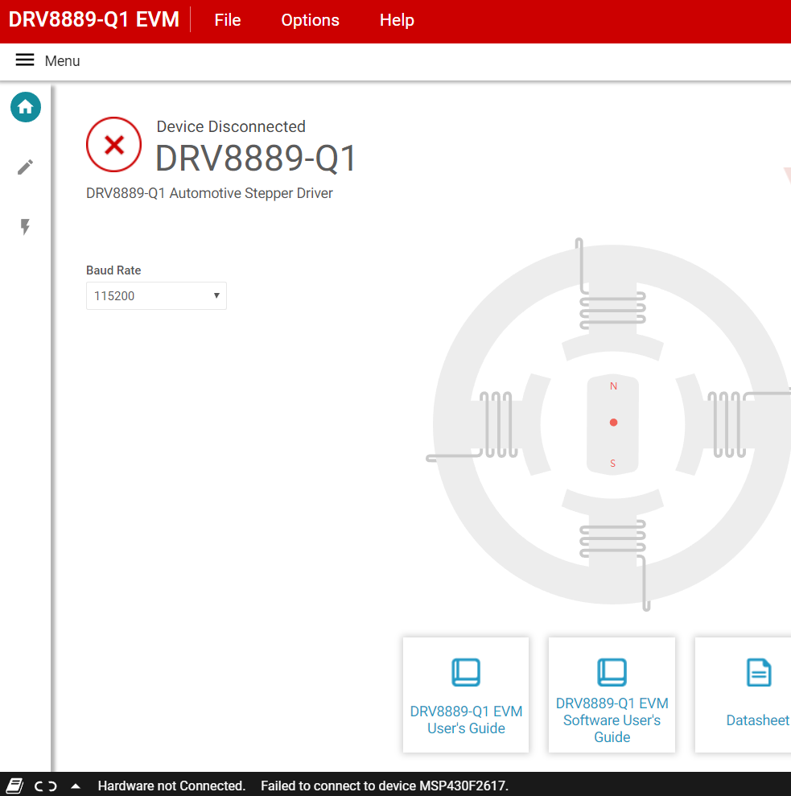Click the Datasheet document icon
Image resolution: width=791 pixels, height=796 pixels.
pyautogui.click(x=759, y=672)
